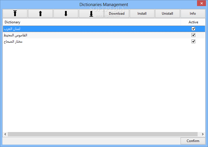The width and height of the screenshot is (208, 147).
Task: Click the horizontal scrollbar left arrow
Action: coord(5,134)
